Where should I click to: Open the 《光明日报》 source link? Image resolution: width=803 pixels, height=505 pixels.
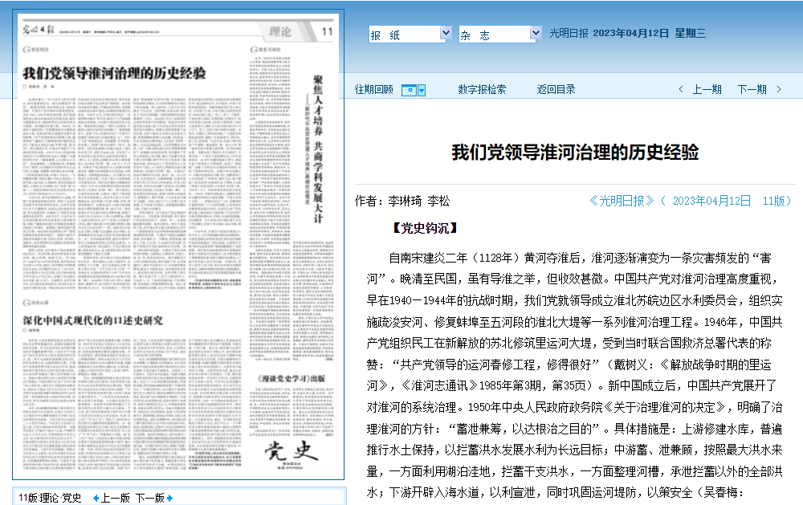point(622,201)
